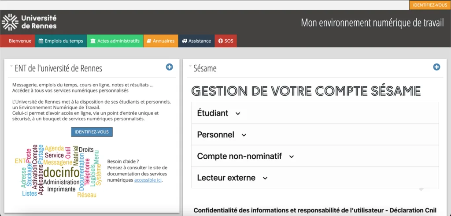This screenshot has height=216, width=451.
Task: Click the lifebuoy icon in SOS
Action: pos(221,41)
